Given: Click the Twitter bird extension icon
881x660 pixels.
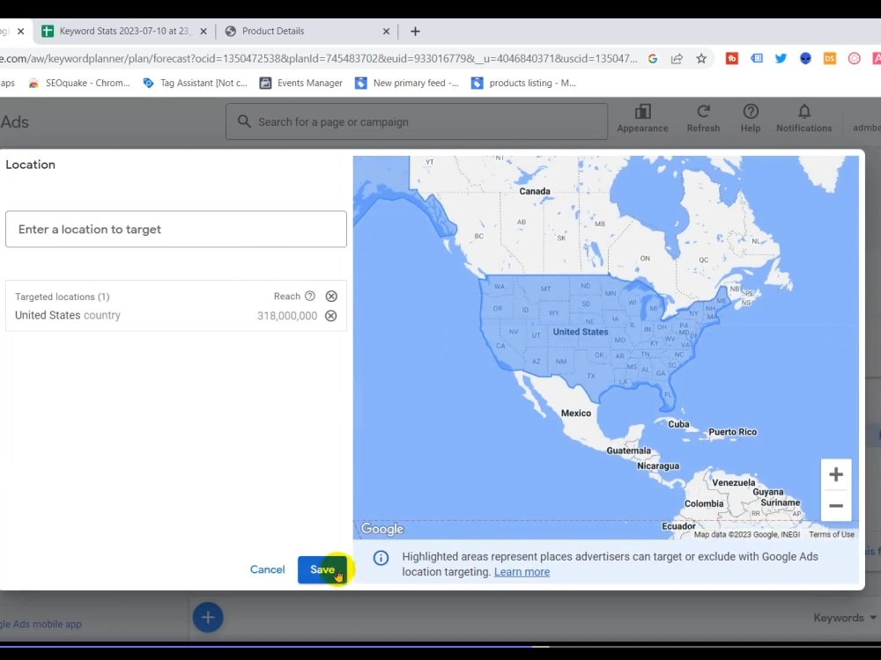Looking at the screenshot, I should coord(781,58).
